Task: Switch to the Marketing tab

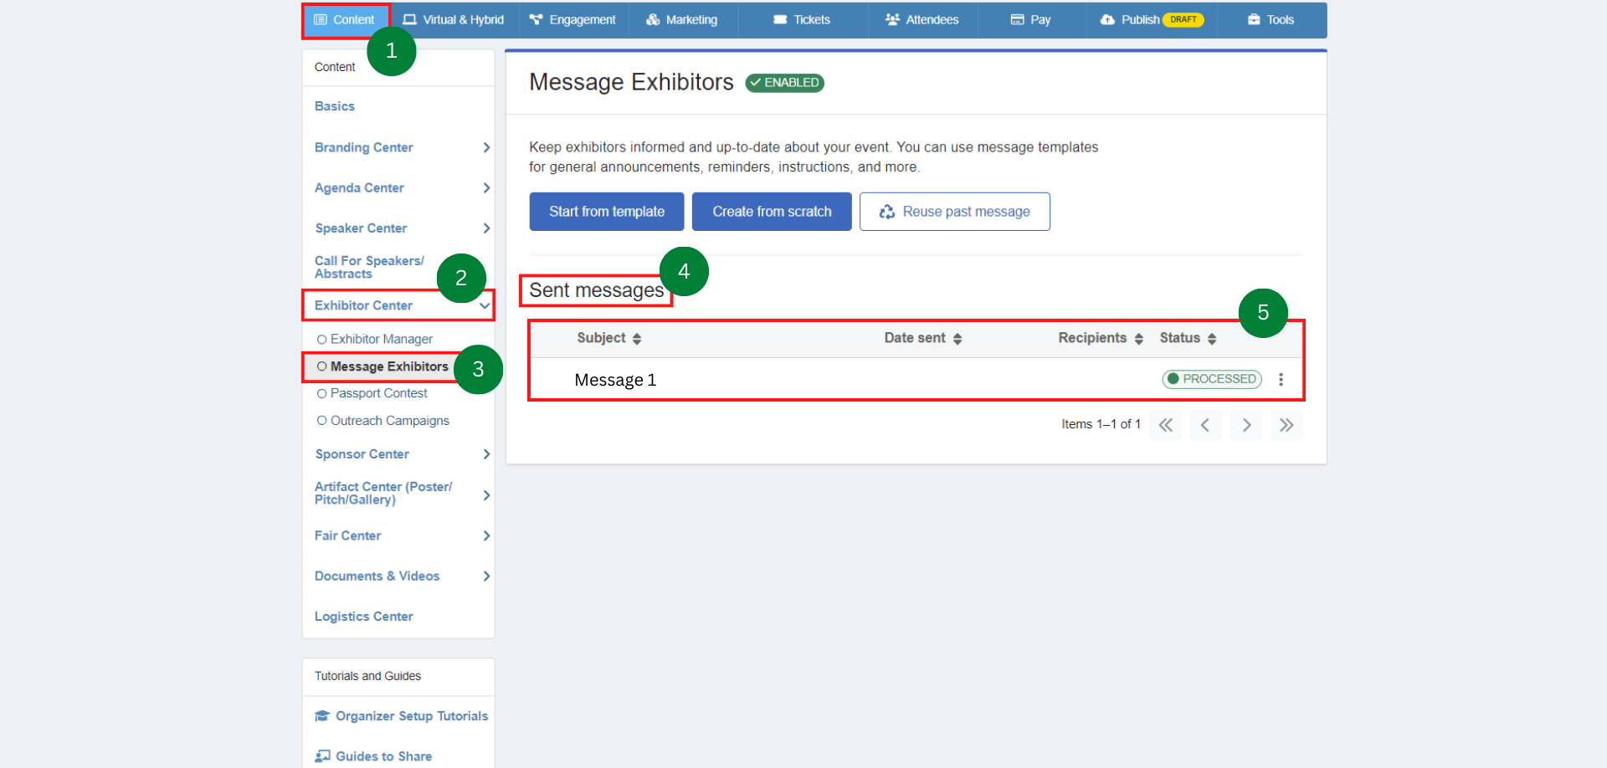Action: pos(682,19)
